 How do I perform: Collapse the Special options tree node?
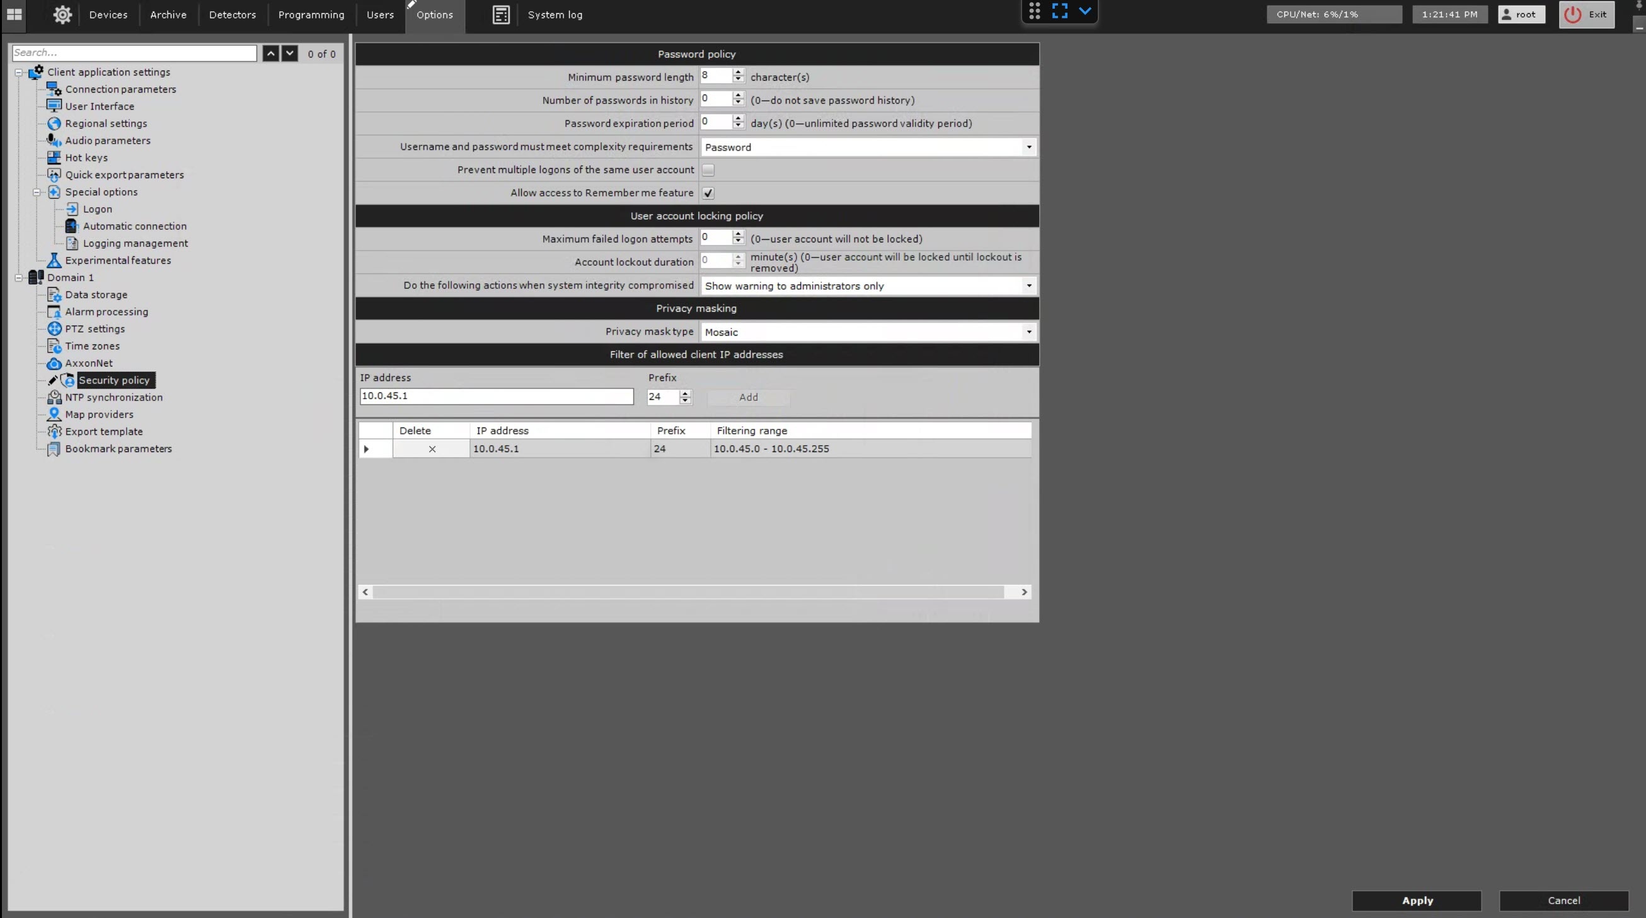[x=37, y=192]
